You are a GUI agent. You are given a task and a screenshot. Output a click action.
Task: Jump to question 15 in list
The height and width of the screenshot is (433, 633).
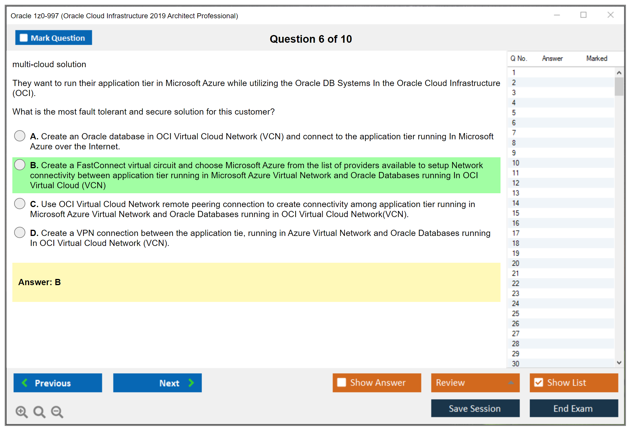click(516, 213)
